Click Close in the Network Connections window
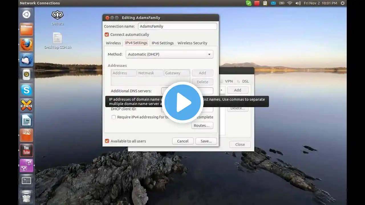The height and width of the screenshot is (205, 365). click(240, 144)
